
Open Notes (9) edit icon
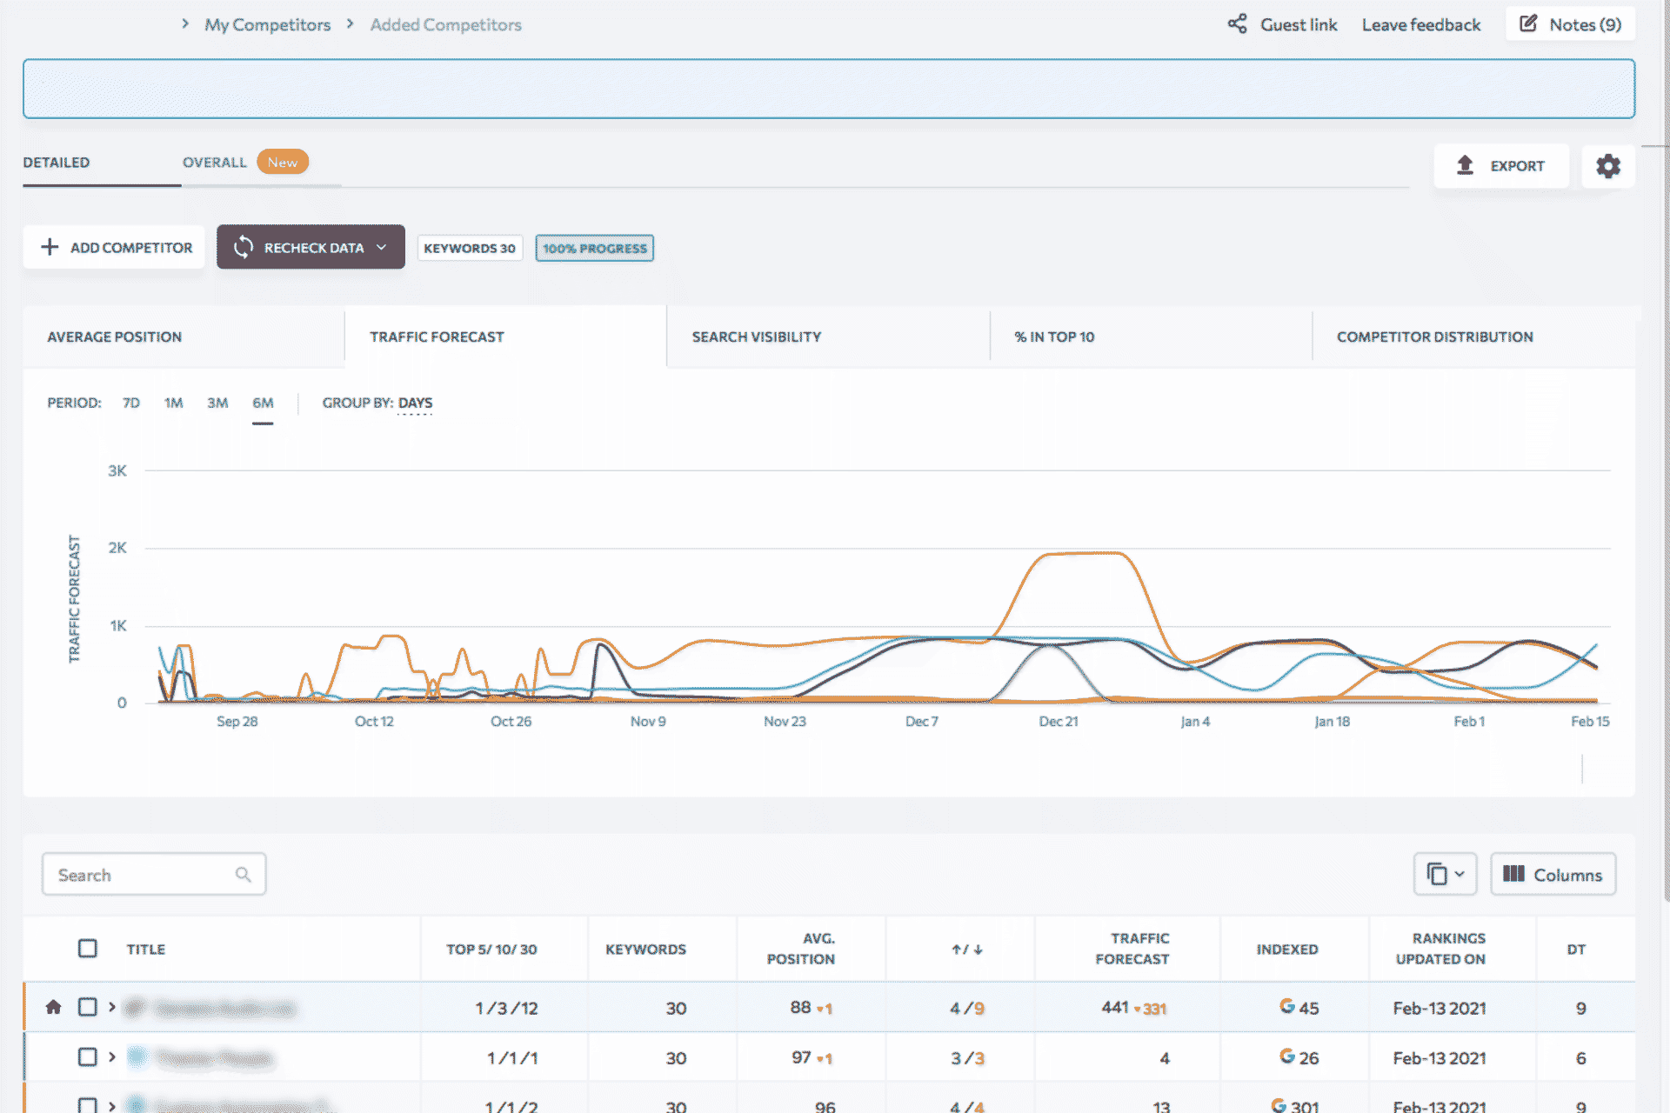click(1528, 23)
